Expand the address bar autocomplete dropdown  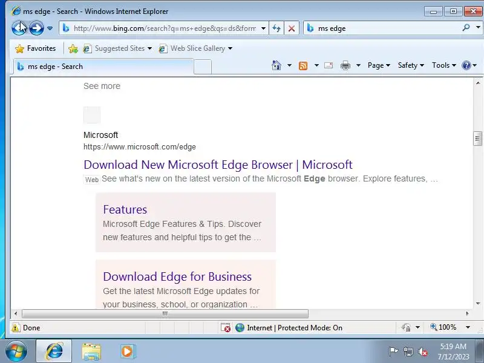click(263, 28)
